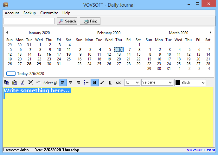The height and width of the screenshot is (155, 218).
Task: Click the Paste clipboard icon
Action: [15, 83]
